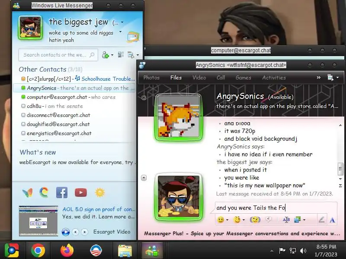Click the chat scroll up arrow
The width and height of the screenshot is (346, 259).
coord(340,125)
